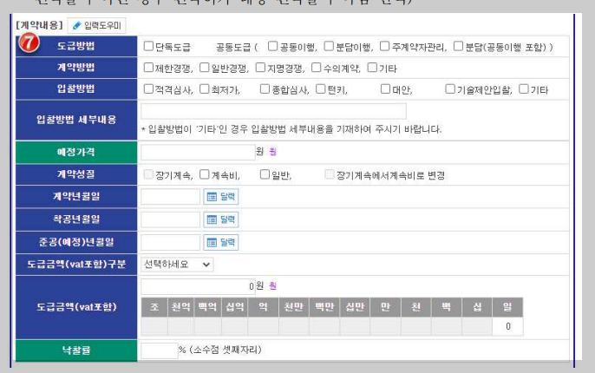This screenshot has height=373, width=595.
Task: Check 기타 in the 계약방법 row
Action: [372, 68]
